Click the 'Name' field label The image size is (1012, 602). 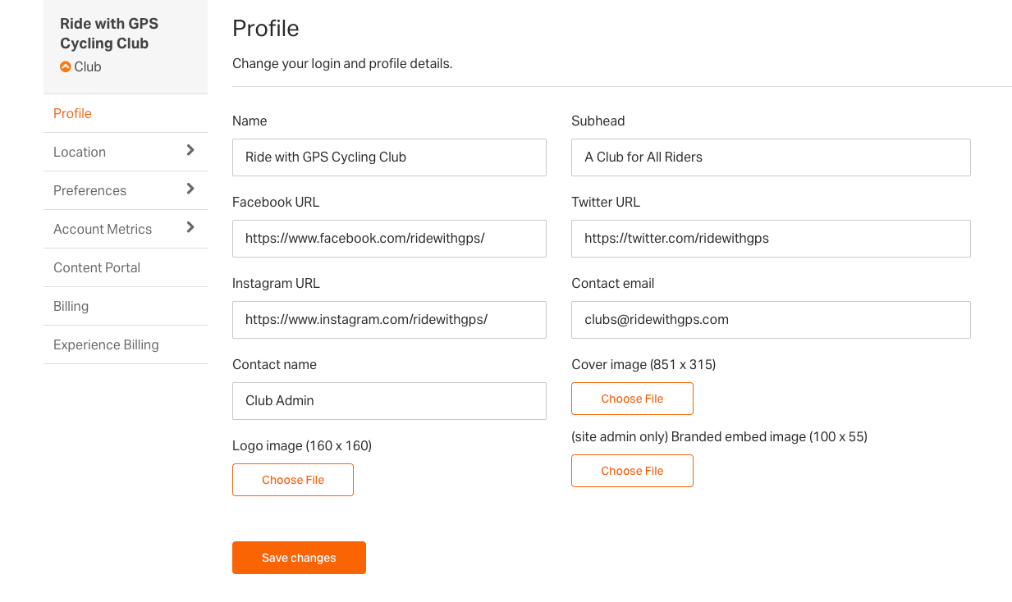(250, 121)
